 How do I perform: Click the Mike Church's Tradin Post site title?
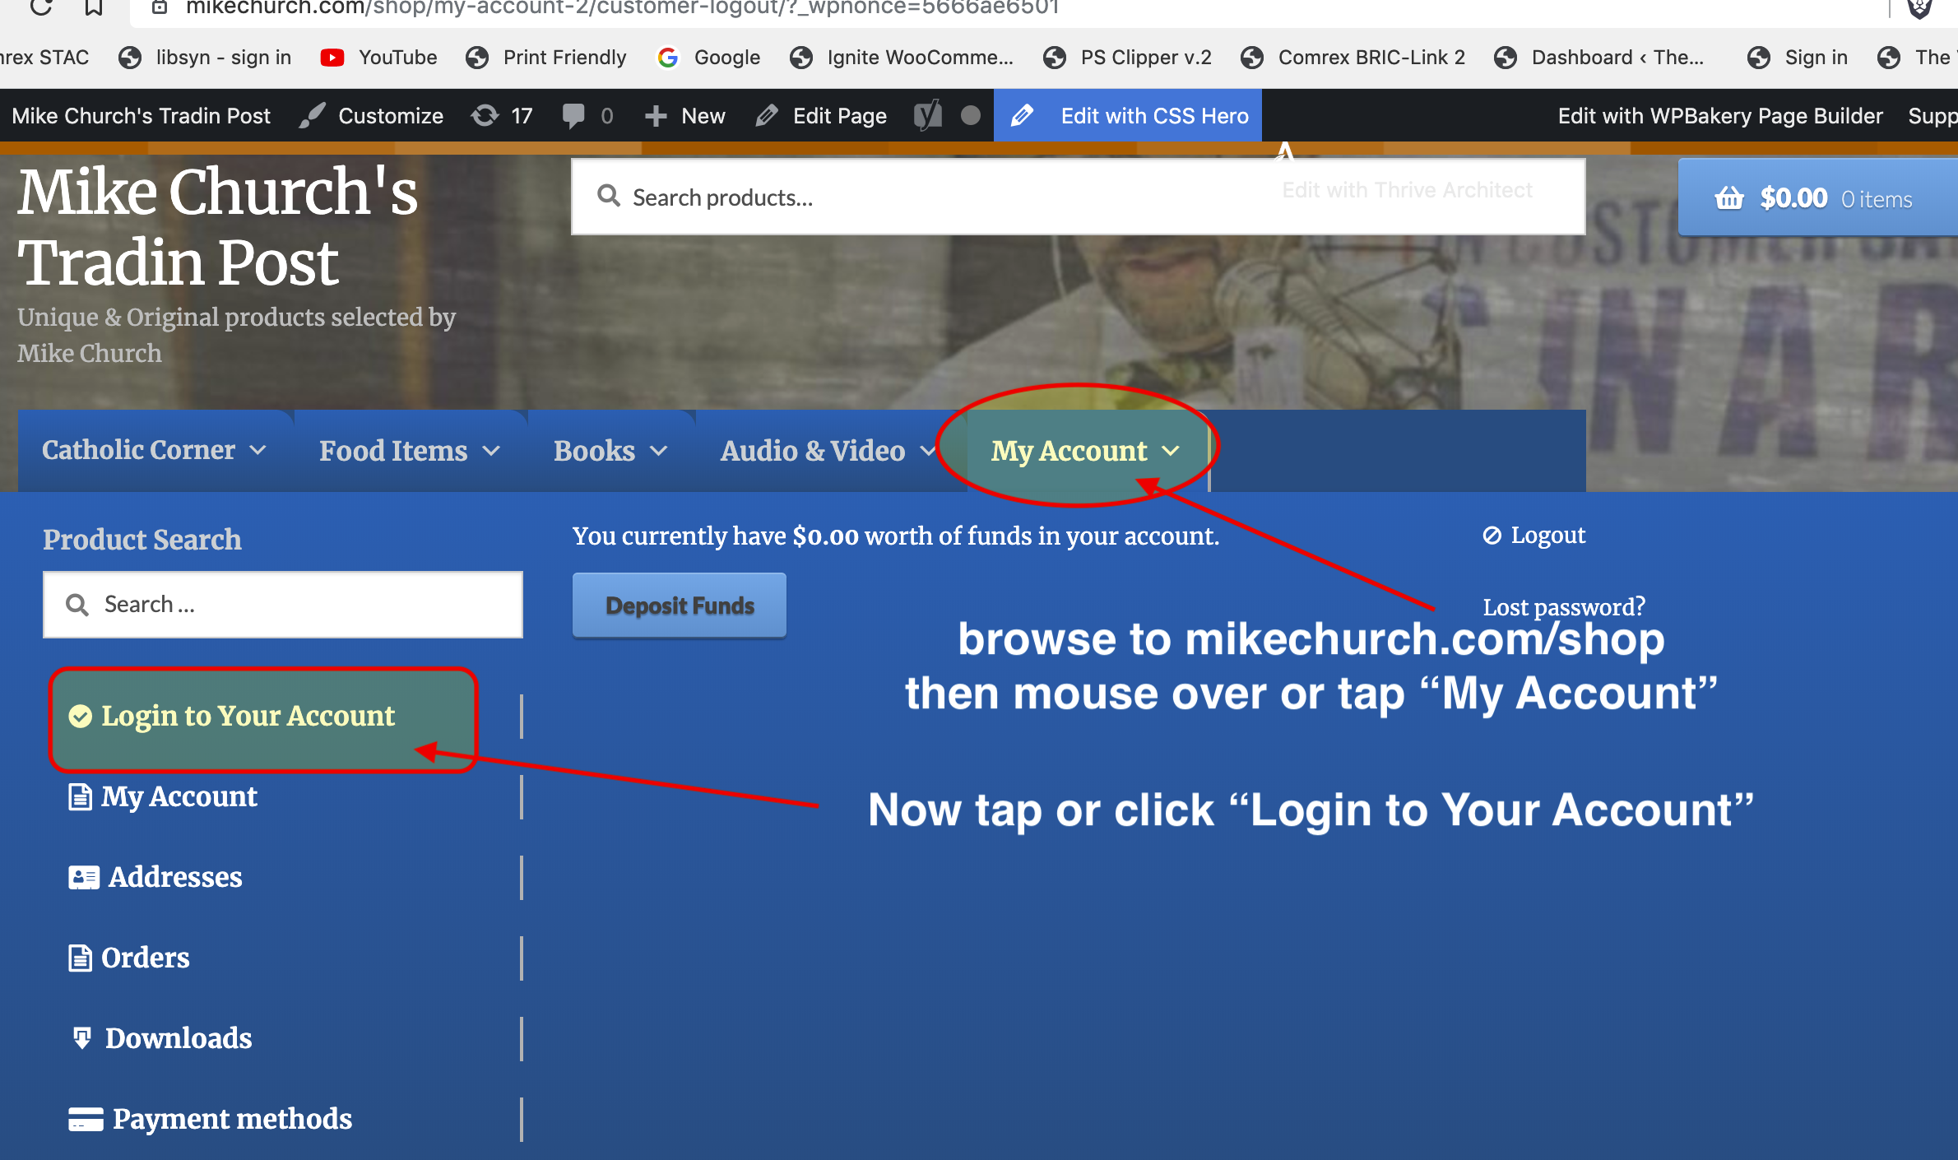(217, 226)
